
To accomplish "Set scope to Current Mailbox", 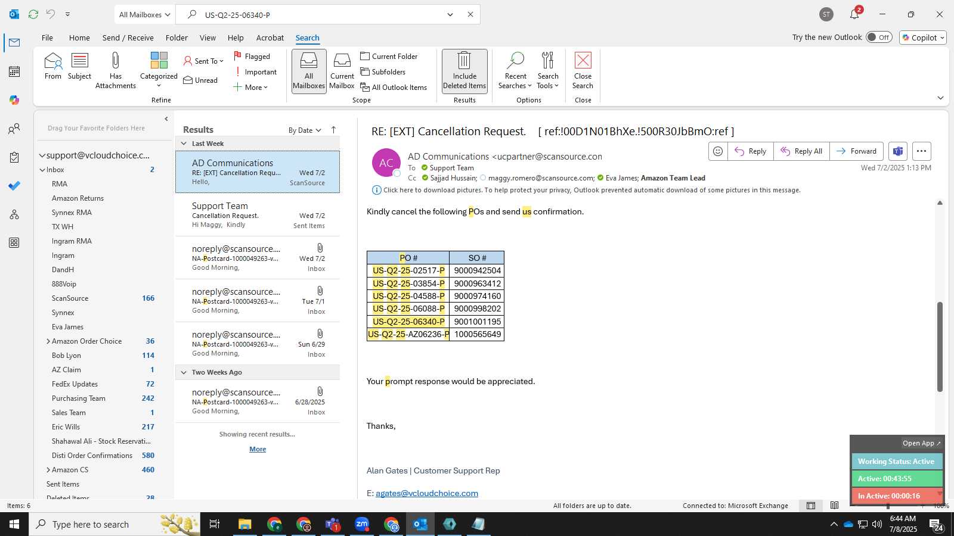I will 342,71.
